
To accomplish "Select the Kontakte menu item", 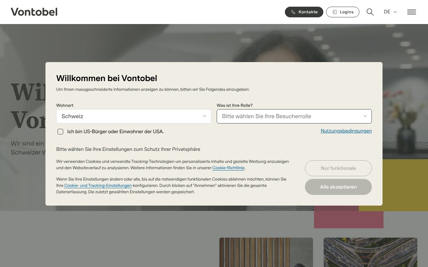I will (304, 12).
